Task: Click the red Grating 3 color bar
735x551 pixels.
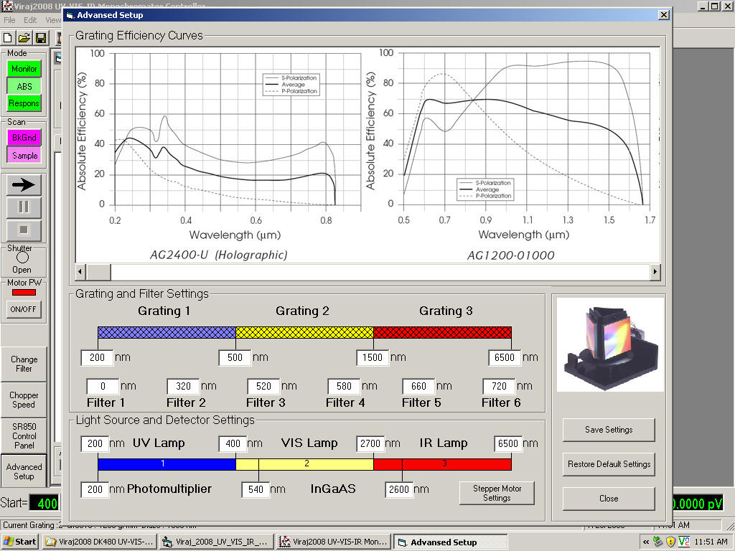Action: pos(442,333)
